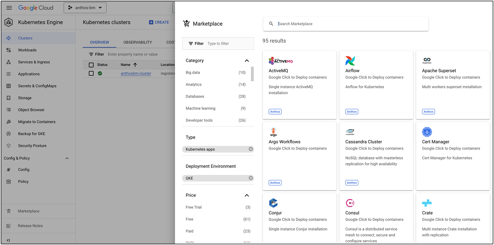Click the category list scrollbar
This screenshot has width=494, height=245.
point(252,74)
